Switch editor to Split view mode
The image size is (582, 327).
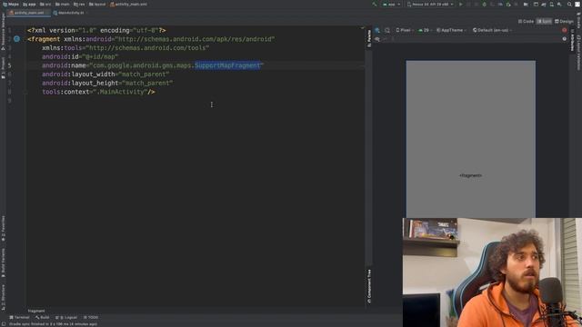tap(544, 22)
